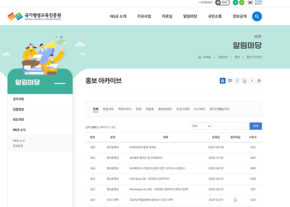
Task: Click the view count 1136 cell
Action: pos(253,179)
